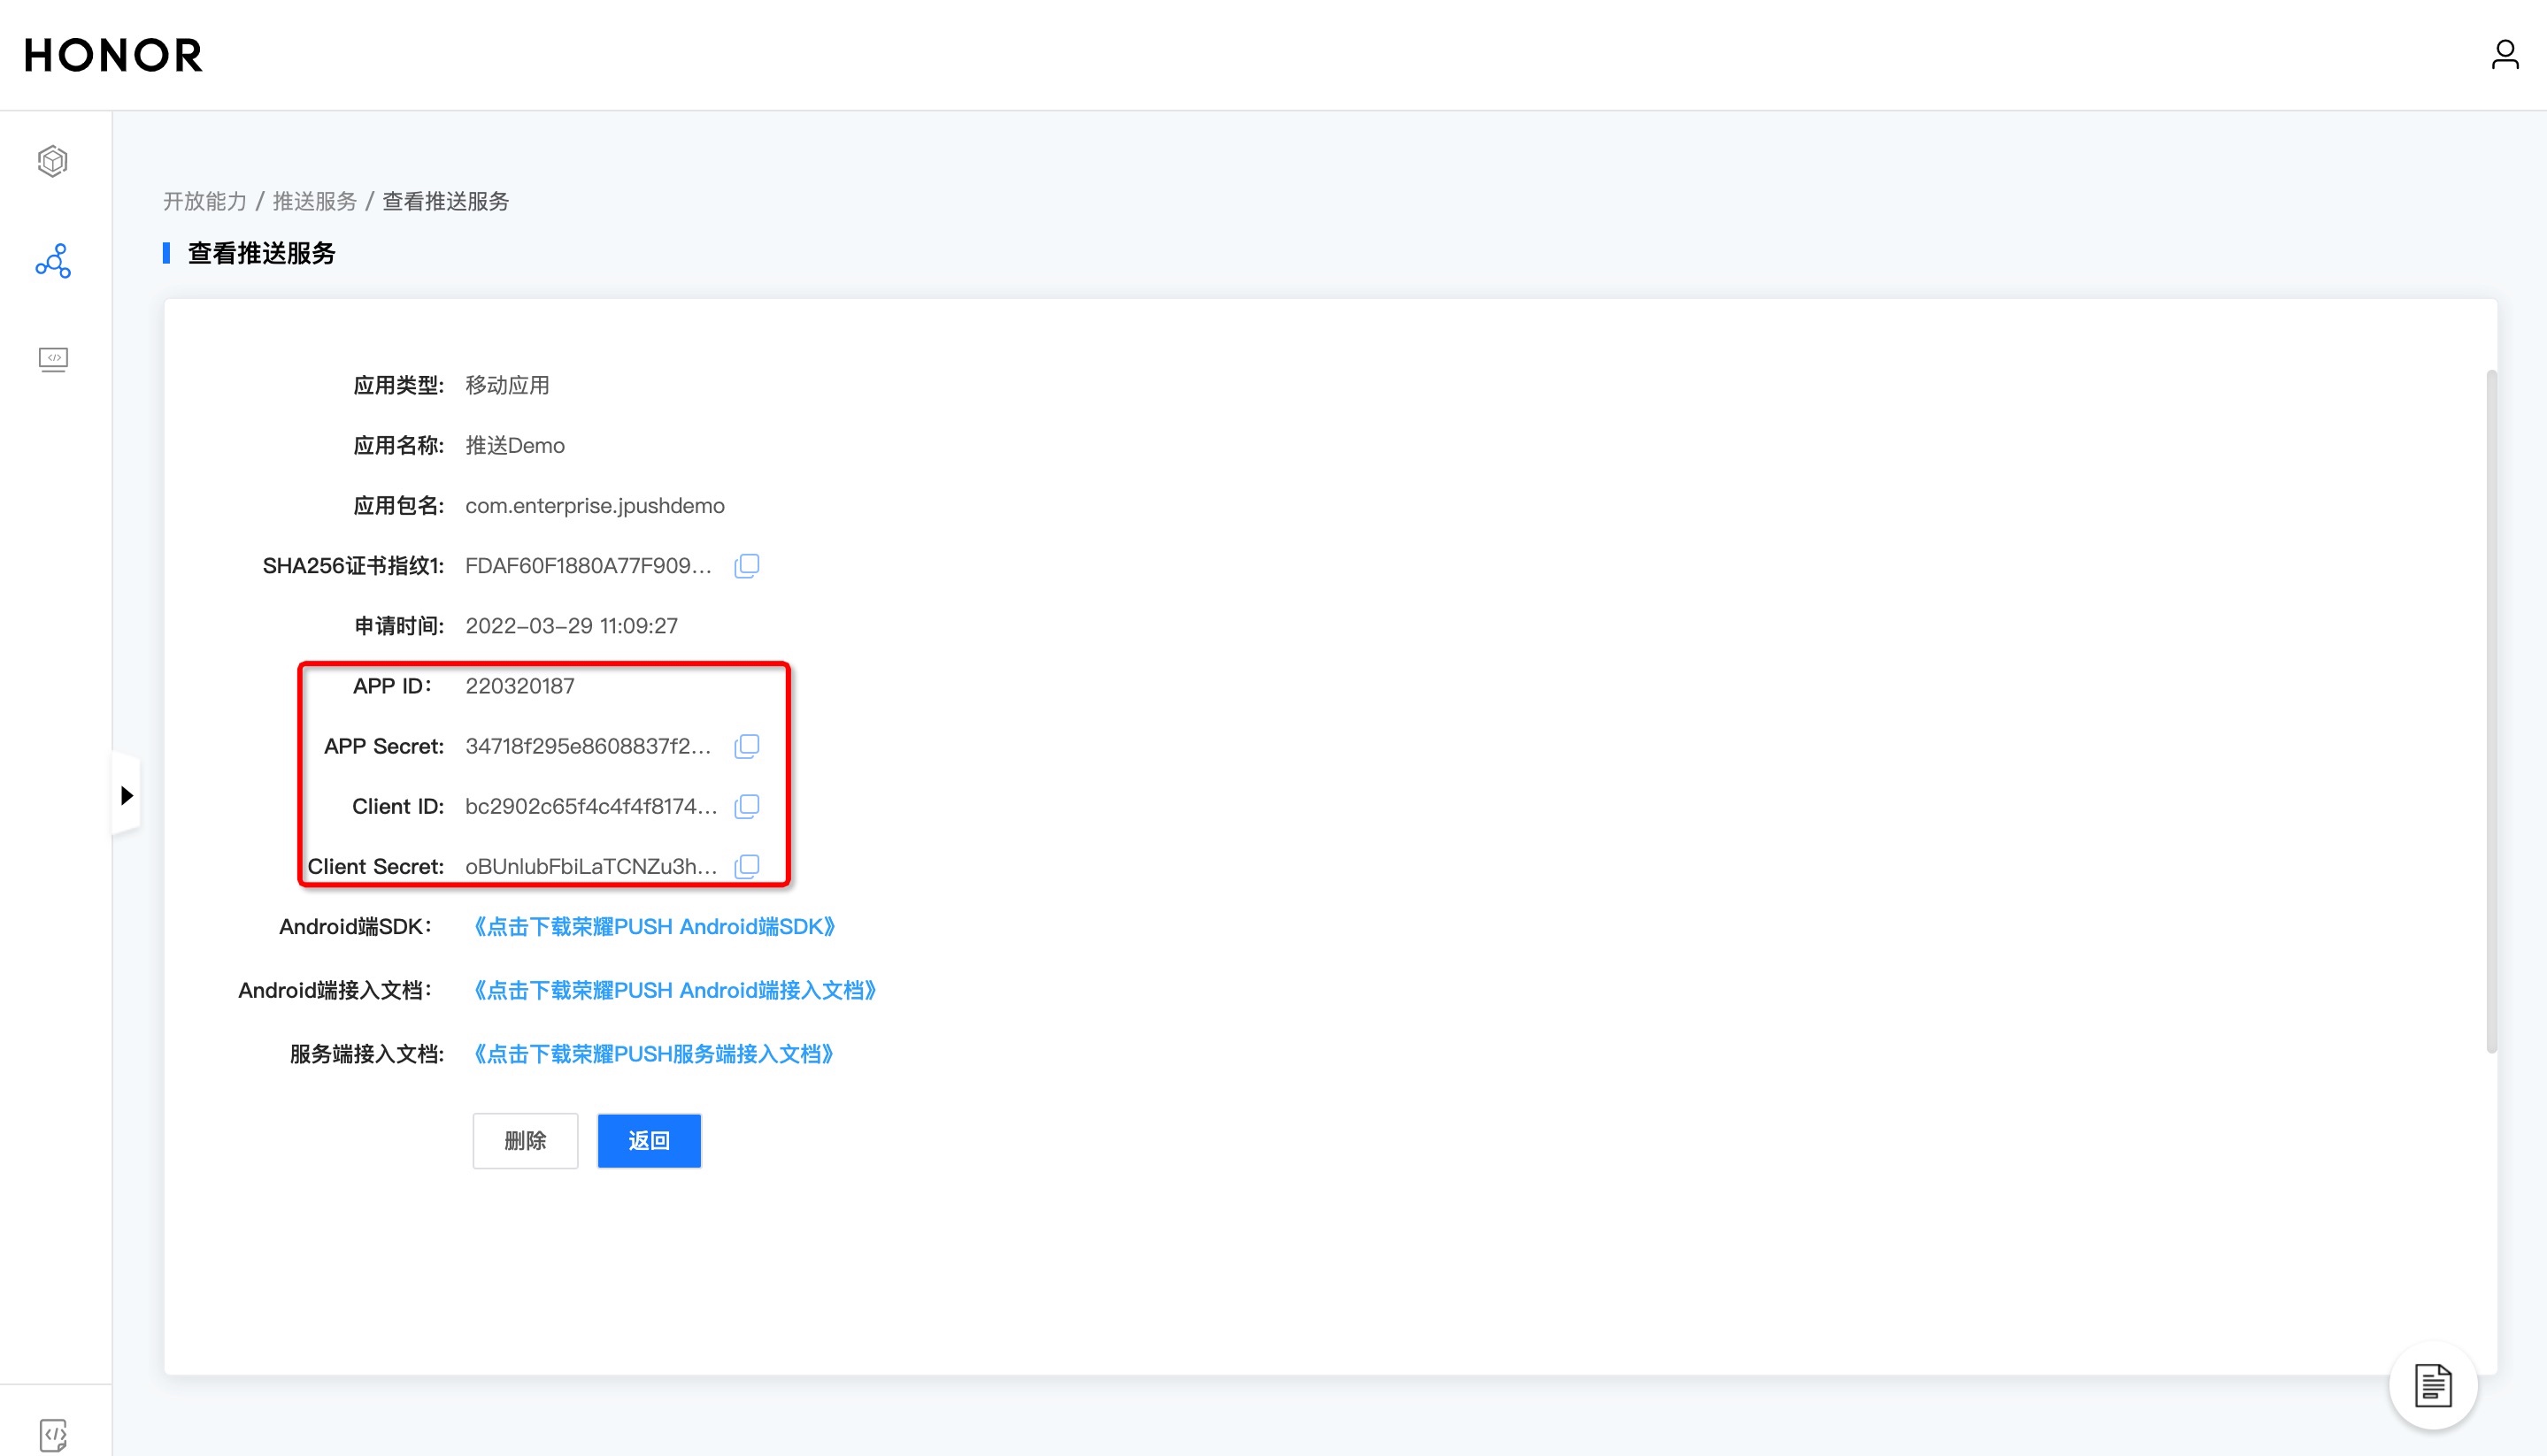Copy the Client ID value
2547x1456 pixels.
pos(746,806)
